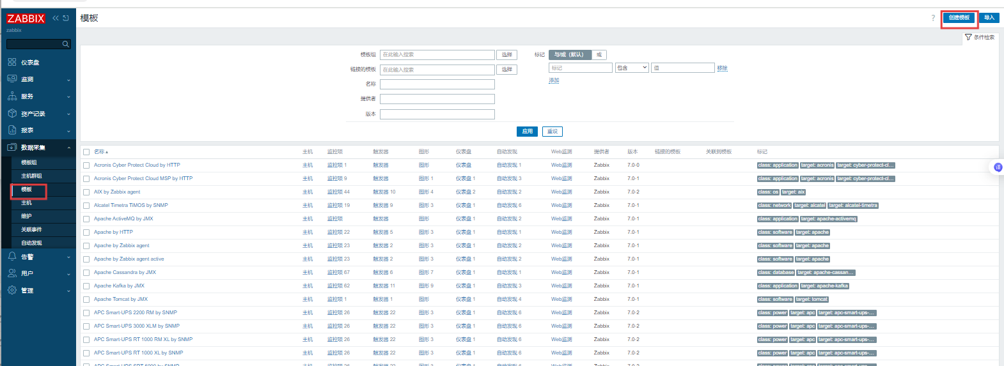Click the ZABBIX logo
This screenshot has width=1004, height=366.
[26, 19]
